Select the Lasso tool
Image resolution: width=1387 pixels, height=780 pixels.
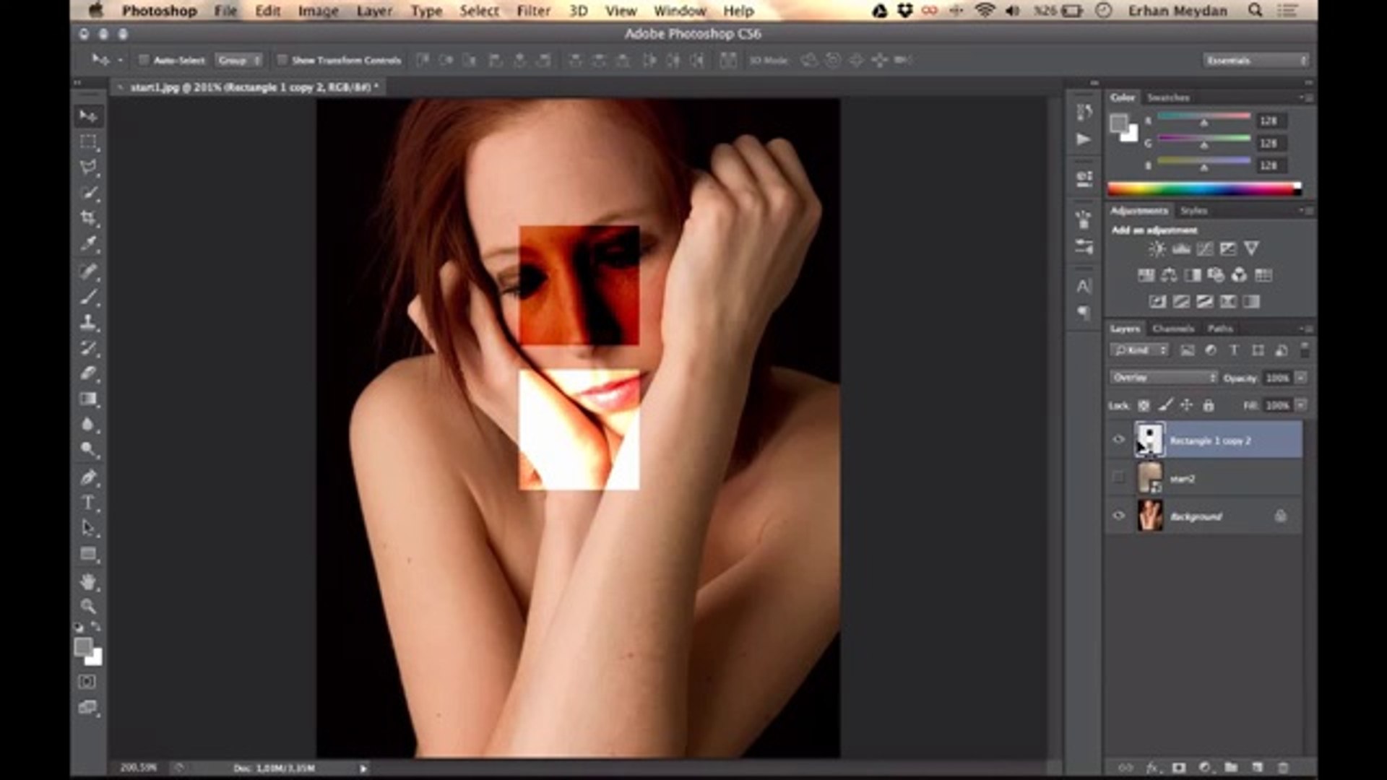88,168
